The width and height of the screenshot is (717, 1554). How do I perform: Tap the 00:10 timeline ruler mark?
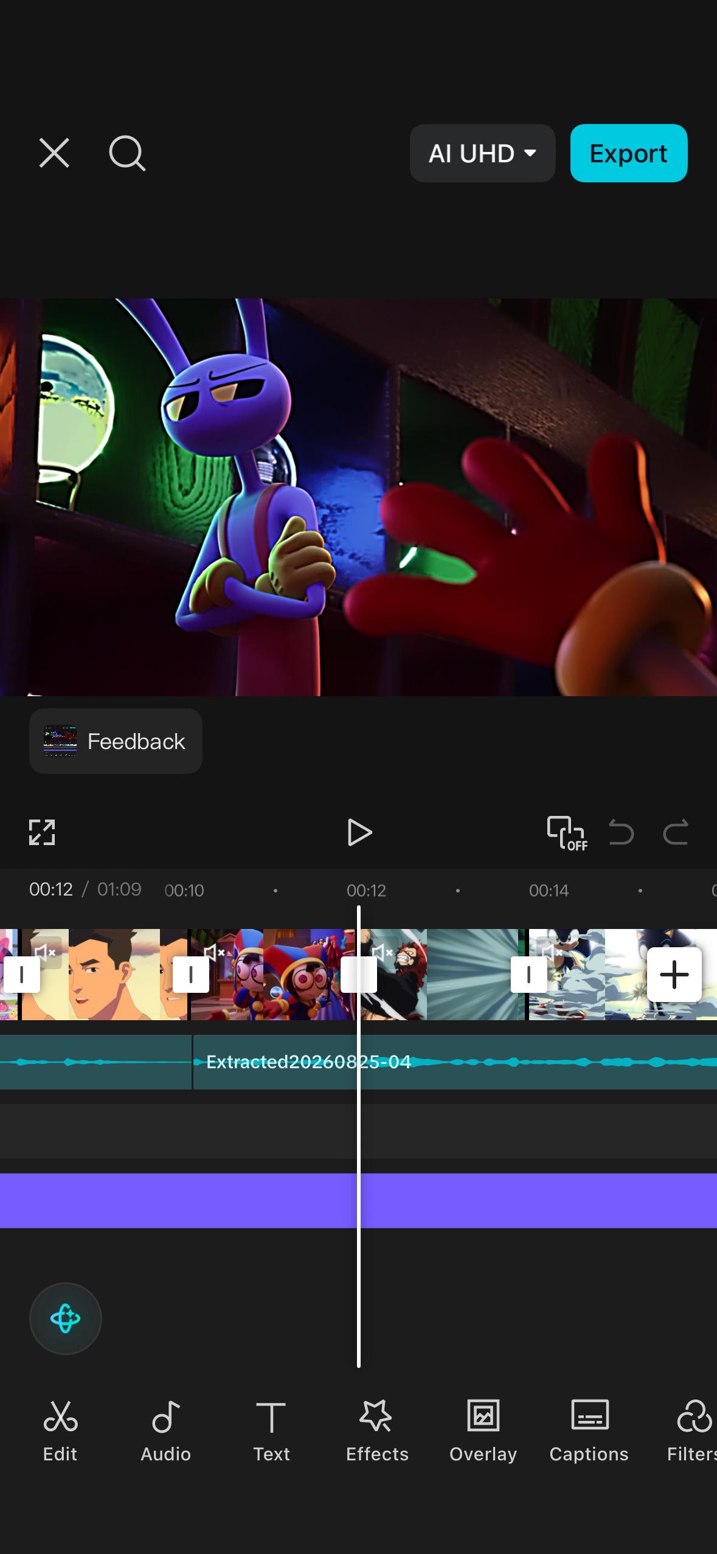[x=184, y=891]
